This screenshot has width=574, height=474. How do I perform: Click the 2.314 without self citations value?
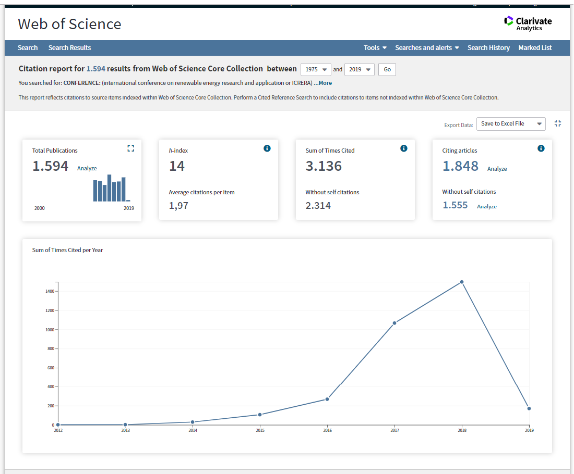(318, 206)
